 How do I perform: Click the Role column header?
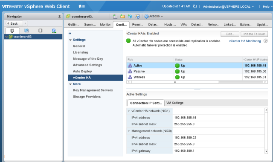click(150, 60)
